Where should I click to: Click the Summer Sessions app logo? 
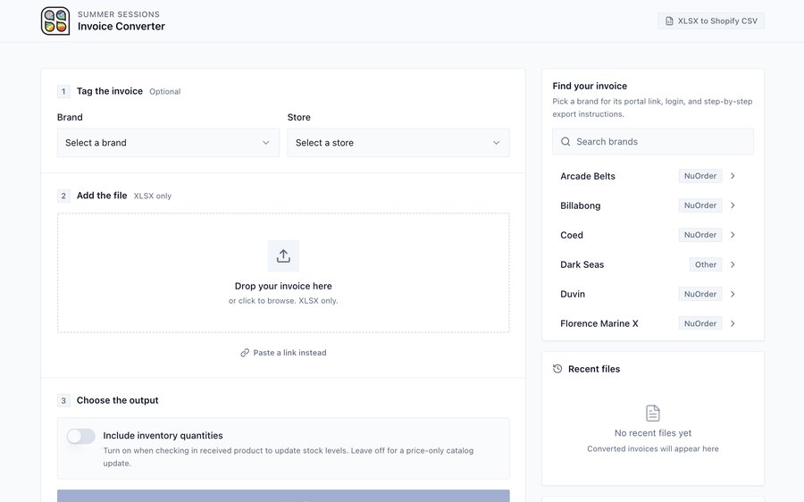click(55, 21)
